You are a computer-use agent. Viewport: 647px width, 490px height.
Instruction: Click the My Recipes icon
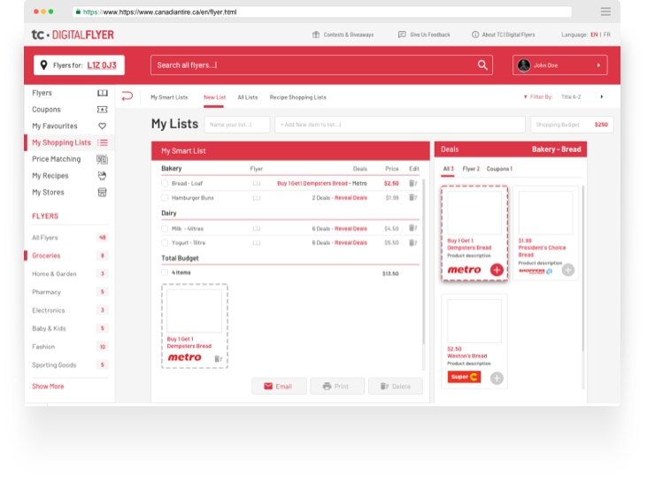pyautogui.click(x=103, y=176)
